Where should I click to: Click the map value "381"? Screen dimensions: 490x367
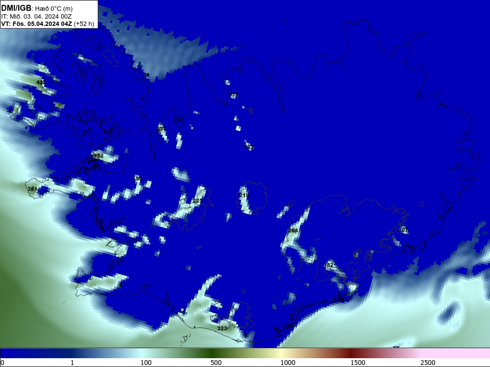pyautogui.click(x=32, y=189)
